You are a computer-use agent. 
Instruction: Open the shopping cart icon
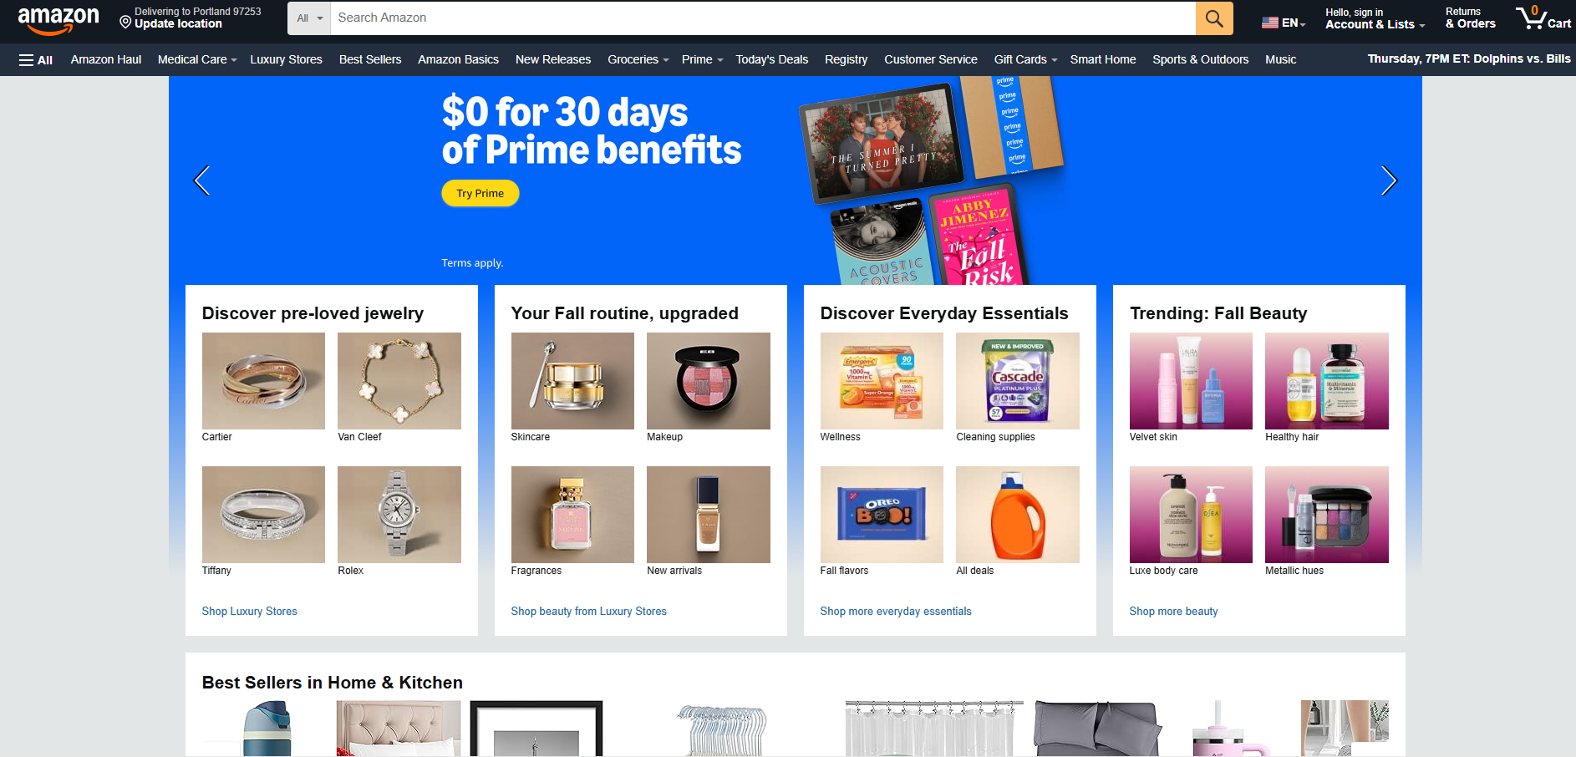pyautogui.click(x=1543, y=18)
